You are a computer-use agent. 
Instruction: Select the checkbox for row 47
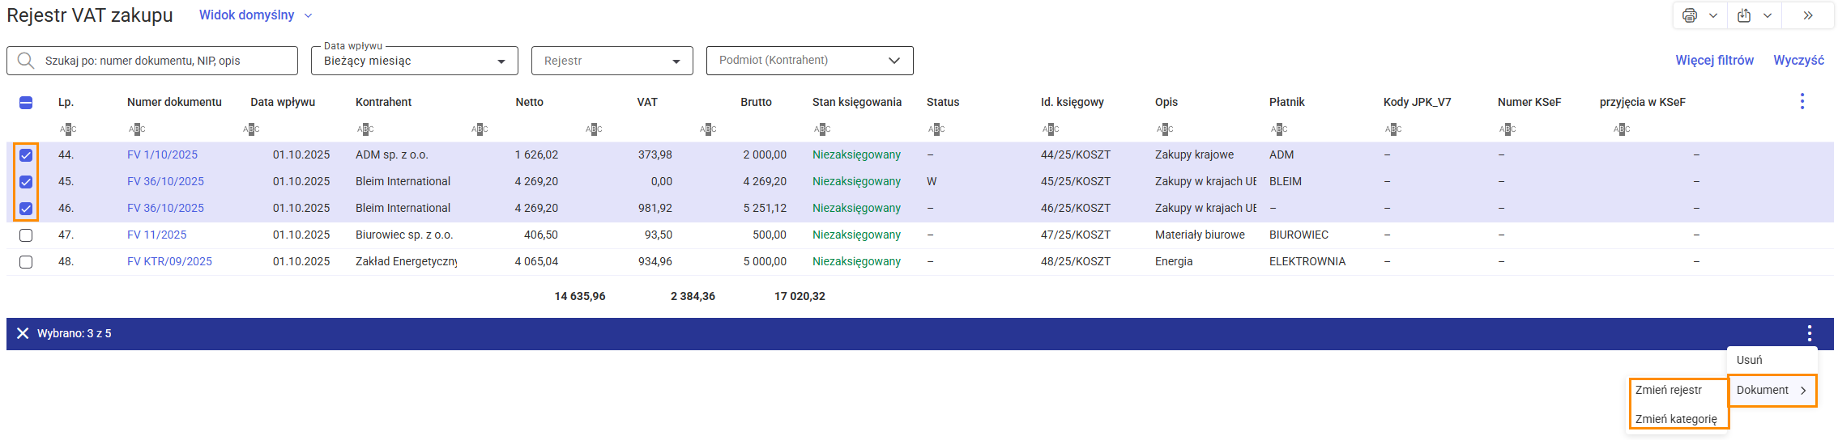[x=26, y=235]
